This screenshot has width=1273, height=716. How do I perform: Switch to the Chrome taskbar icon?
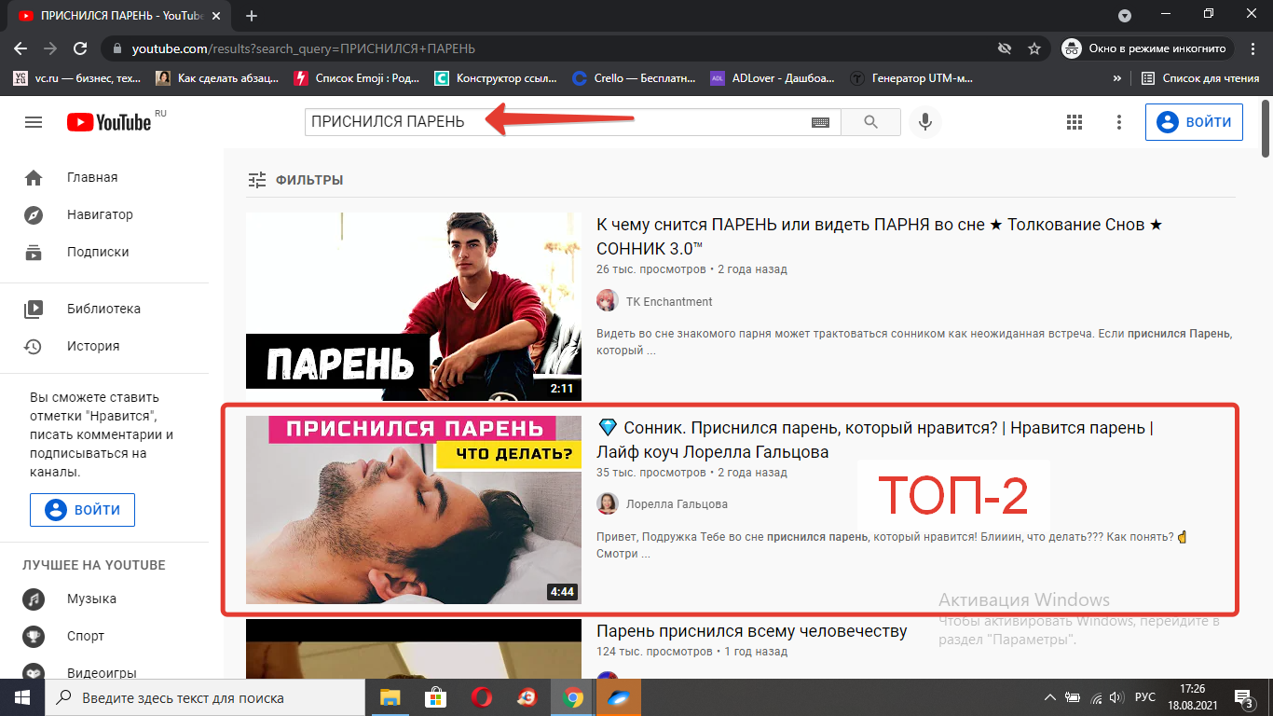click(572, 697)
